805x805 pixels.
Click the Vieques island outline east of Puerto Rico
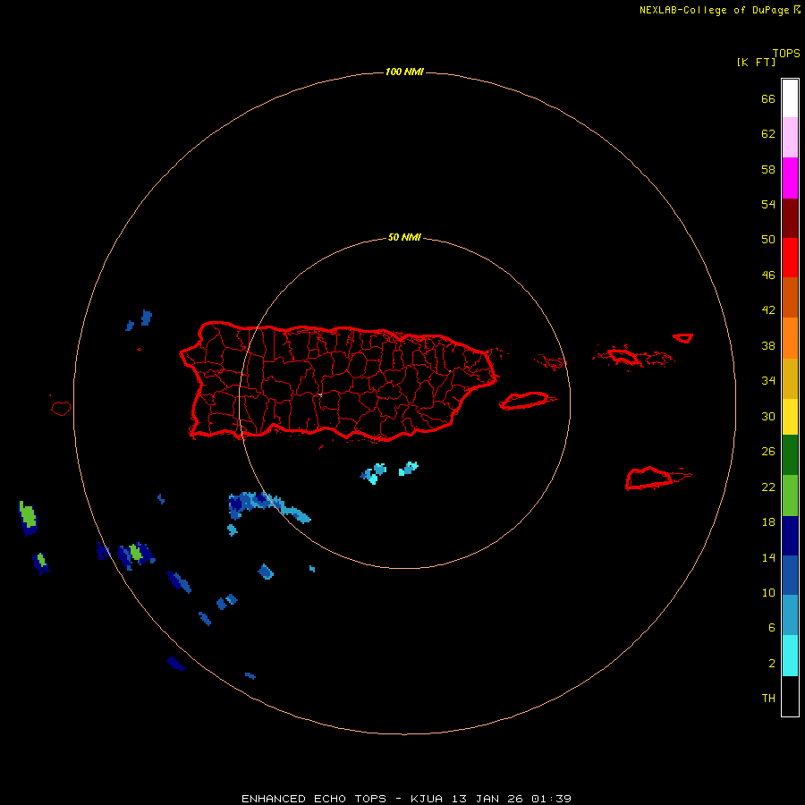[x=527, y=401]
